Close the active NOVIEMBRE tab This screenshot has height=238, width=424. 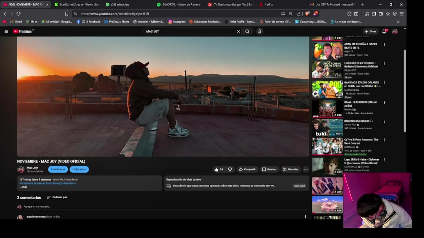(x=47, y=5)
